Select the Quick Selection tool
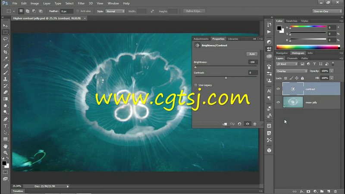 tap(5, 46)
